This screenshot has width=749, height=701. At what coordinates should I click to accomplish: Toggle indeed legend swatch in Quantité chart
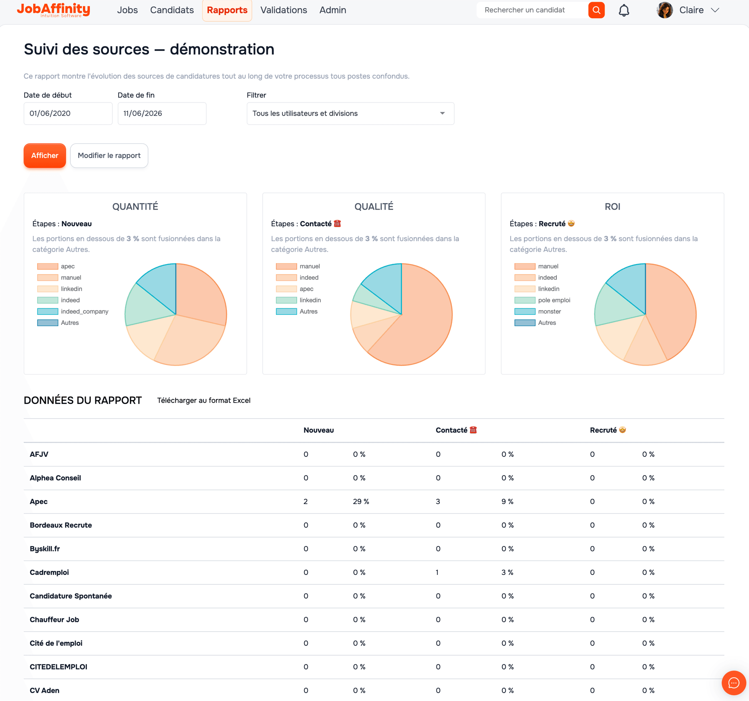pos(47,300)
